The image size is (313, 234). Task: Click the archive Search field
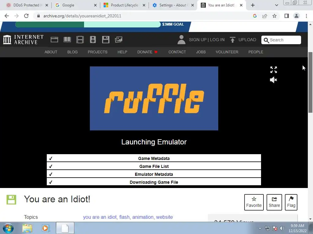[x=281, y=40]
